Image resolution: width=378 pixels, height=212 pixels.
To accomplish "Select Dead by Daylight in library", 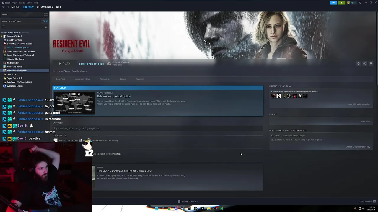I will tap(14, 40).
